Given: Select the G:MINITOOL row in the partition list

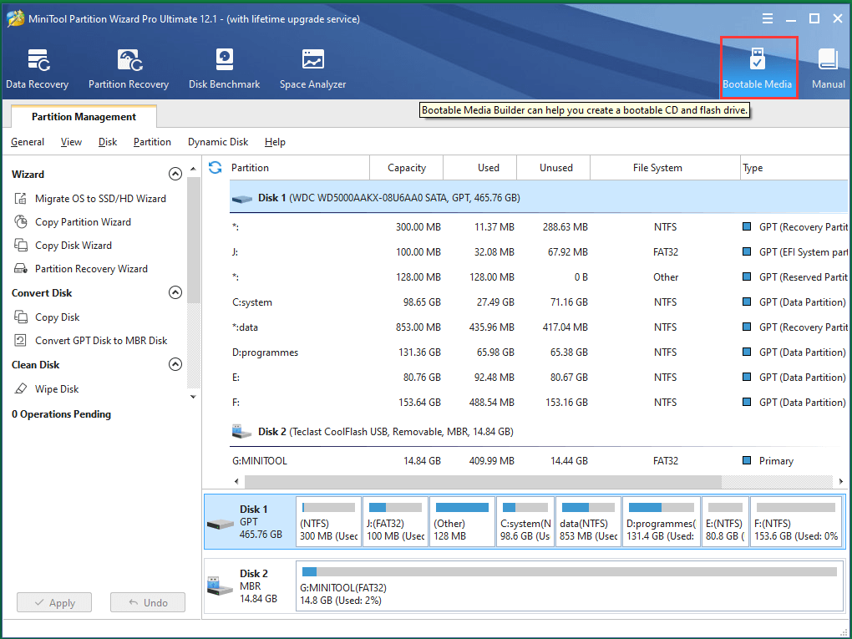Looking at the screenshot, I should (x=539, y=461).
